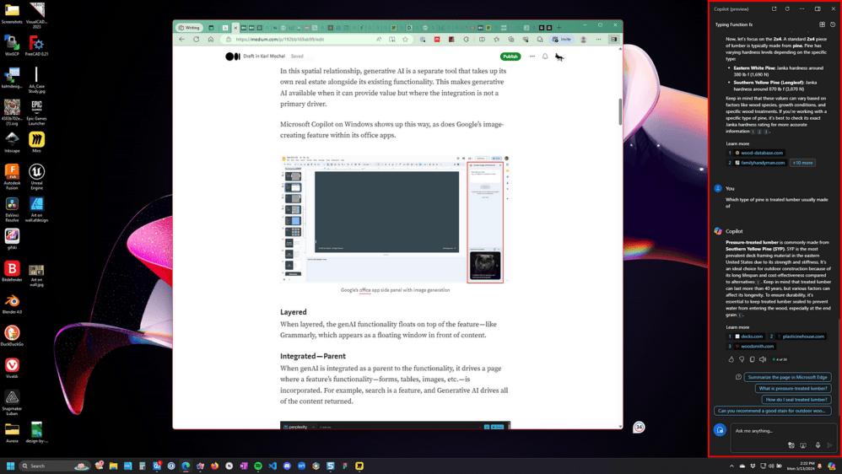Toggle the Copilot side-by-side layout icon
This screenshot has height=474, width=842.
(x=818, y=8)
